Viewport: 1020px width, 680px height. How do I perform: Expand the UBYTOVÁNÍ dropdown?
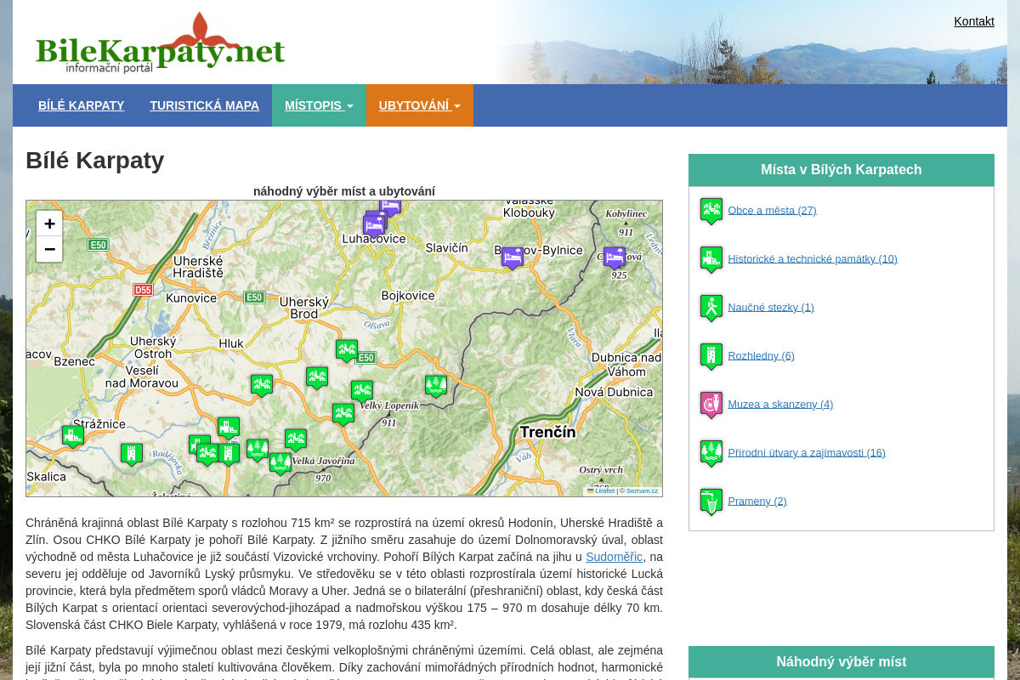[420, 105]
